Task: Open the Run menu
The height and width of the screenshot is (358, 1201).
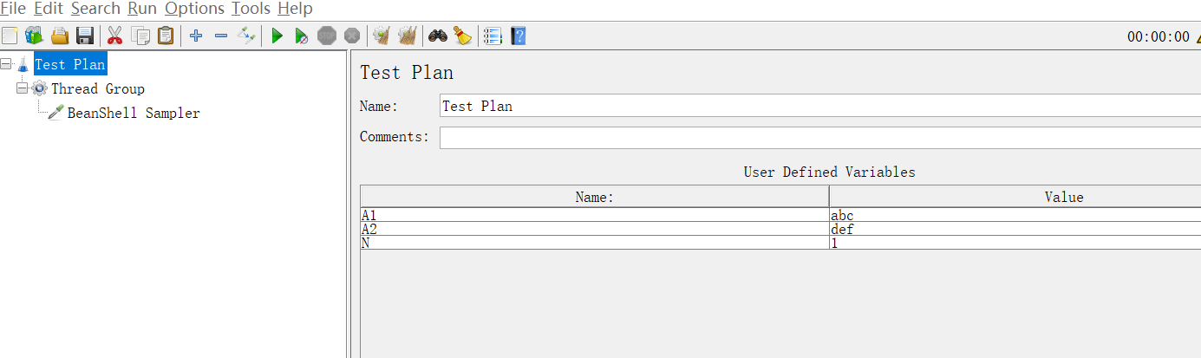Action: tap(141, 9)
